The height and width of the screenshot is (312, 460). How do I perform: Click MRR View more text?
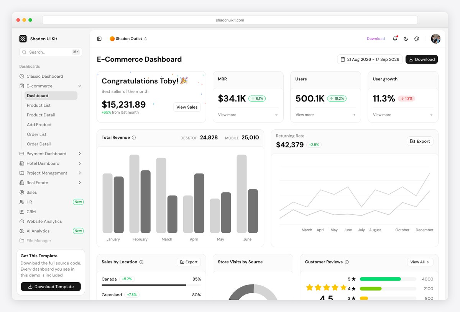click(227, 115)
